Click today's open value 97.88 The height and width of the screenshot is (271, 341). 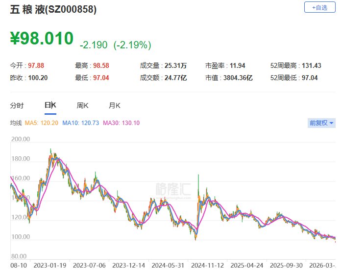click(x=36, y=65)
